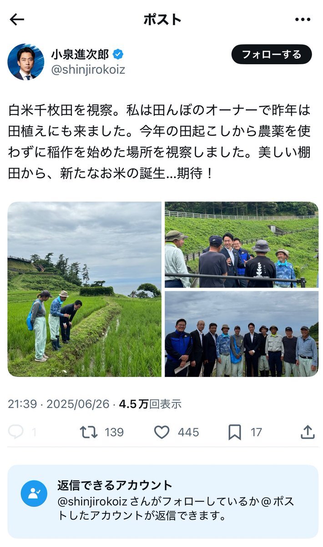The image size is (323, 547).
Task: Tap the back arrow icon
Action: (x=17, y=20)
